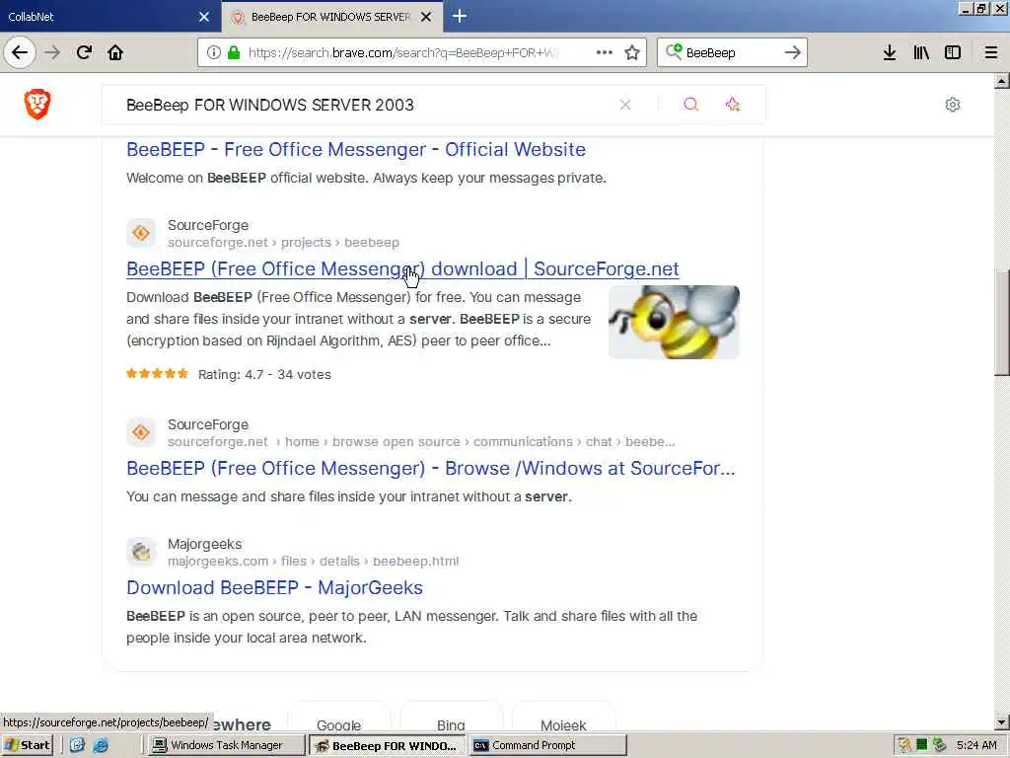Viewport: 1010px width, 758px height.
Task: Click the vertical scrollbar thumb
Action: (x=1002, y=323)
